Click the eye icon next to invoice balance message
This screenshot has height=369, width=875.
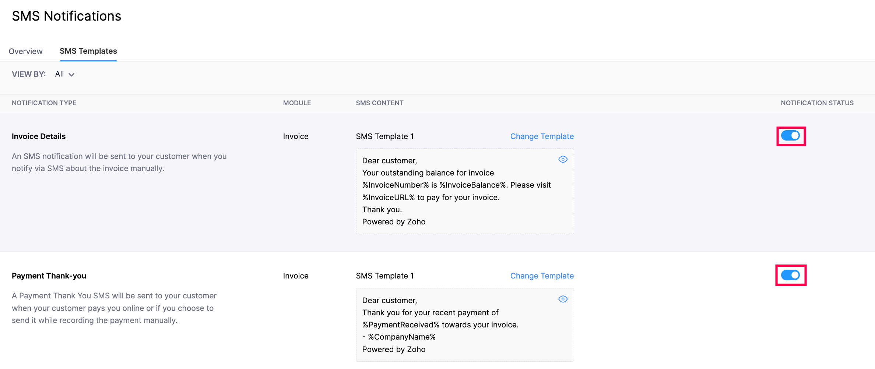click(562, 159)
